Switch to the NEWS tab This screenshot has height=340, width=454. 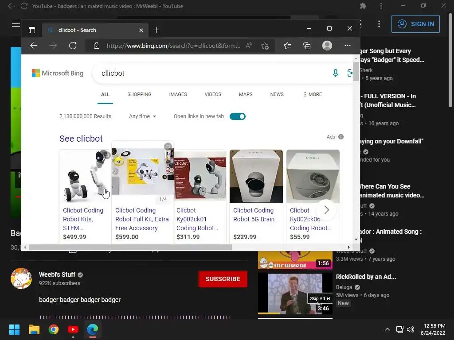click(x=277, y=95)
